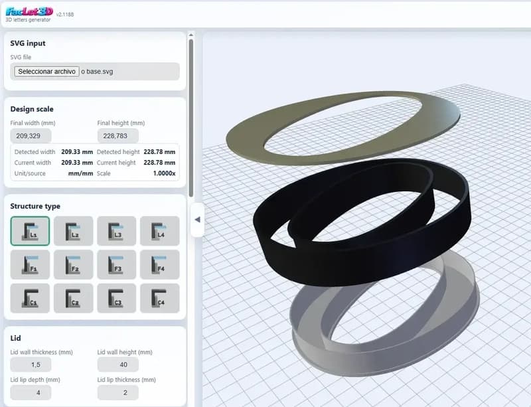531x407 pixels.
Task: Choose structure option F2
Action: coord(73,264)
